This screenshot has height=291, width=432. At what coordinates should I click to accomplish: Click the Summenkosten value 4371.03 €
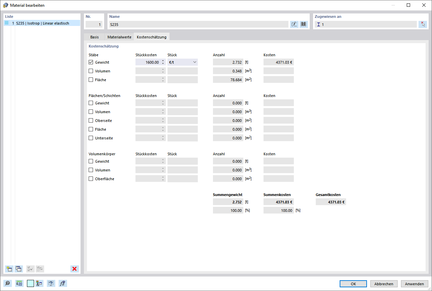tap(279, 202)
